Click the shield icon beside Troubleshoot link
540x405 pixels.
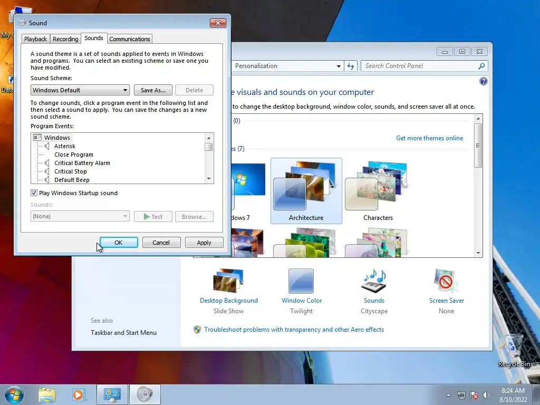click(197, 330)
